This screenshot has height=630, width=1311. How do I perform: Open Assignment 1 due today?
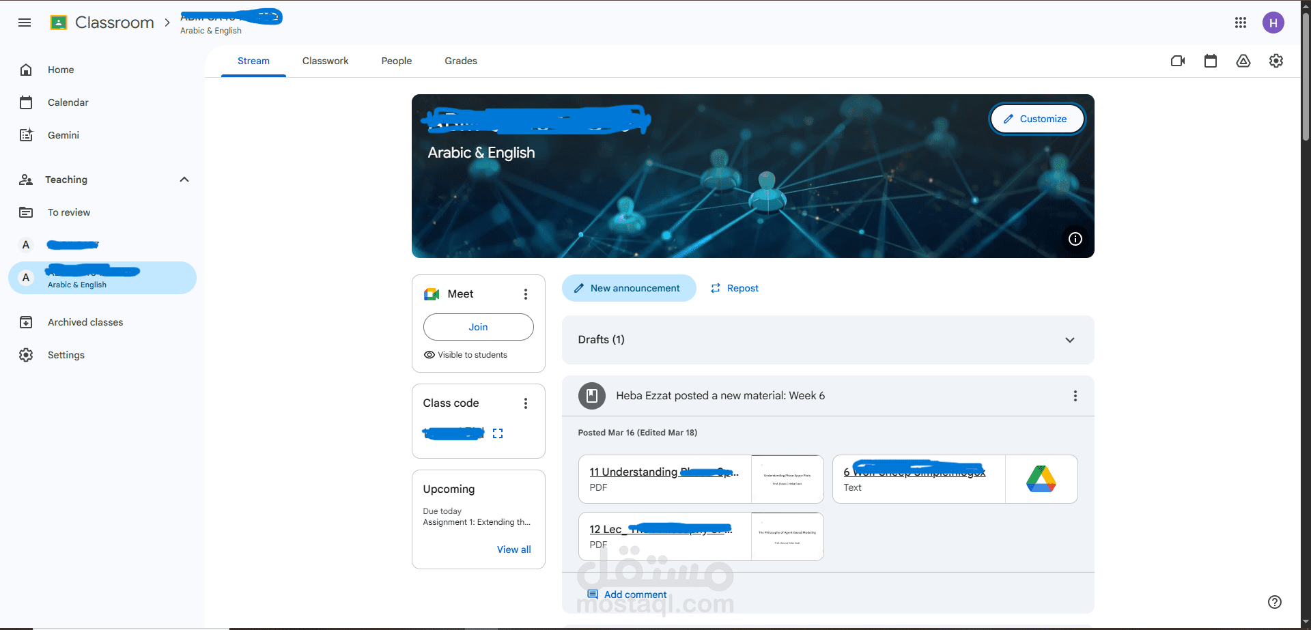click(x=477, y=522)
